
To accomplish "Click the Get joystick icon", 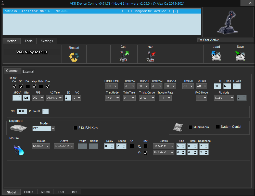I will (x=123, y=56).
